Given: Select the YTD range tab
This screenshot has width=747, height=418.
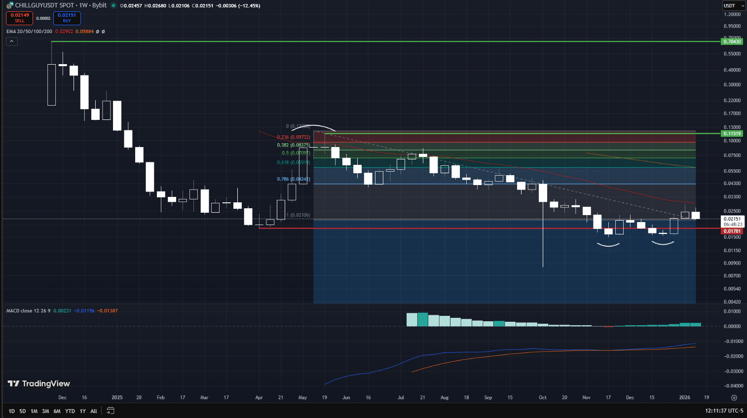Looking at the screenshot, I should (70, 411).
